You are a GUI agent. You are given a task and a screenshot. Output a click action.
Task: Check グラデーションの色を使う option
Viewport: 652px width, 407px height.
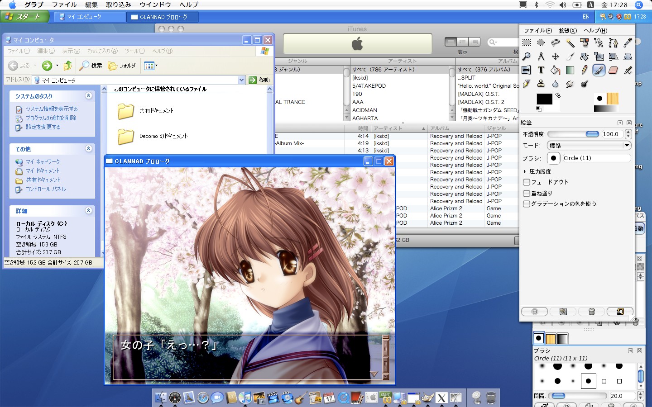[x=527, y=204]
